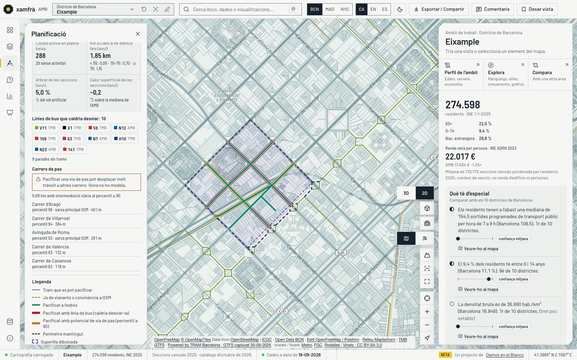Switch city to NYC
577x360 pixels.
[345, 9]
